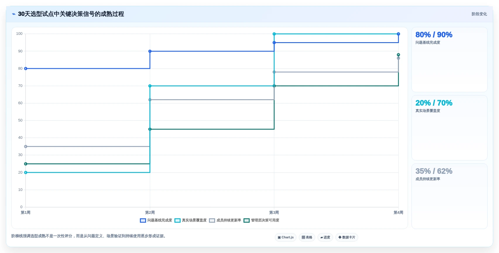Open the 20% / 70% 真实场景覆盖度 card

click(449, 128)
